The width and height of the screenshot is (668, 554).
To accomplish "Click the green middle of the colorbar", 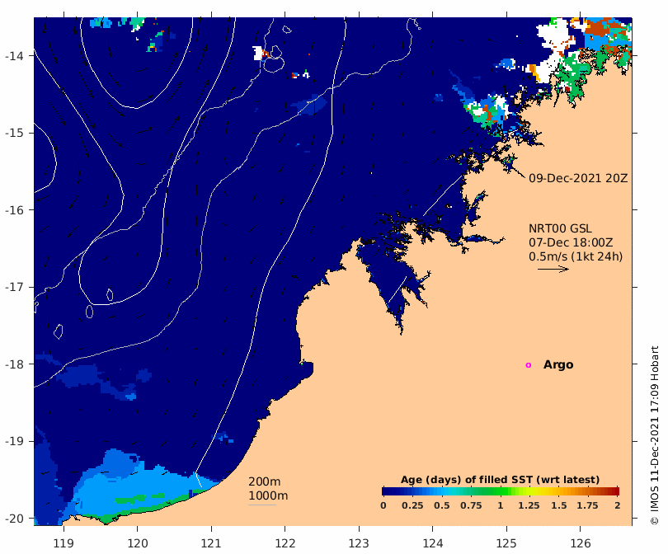I will (x=501, y=491).
